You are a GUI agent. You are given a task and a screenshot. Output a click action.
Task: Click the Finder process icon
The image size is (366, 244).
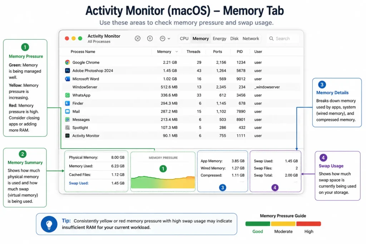pos(68,103)
